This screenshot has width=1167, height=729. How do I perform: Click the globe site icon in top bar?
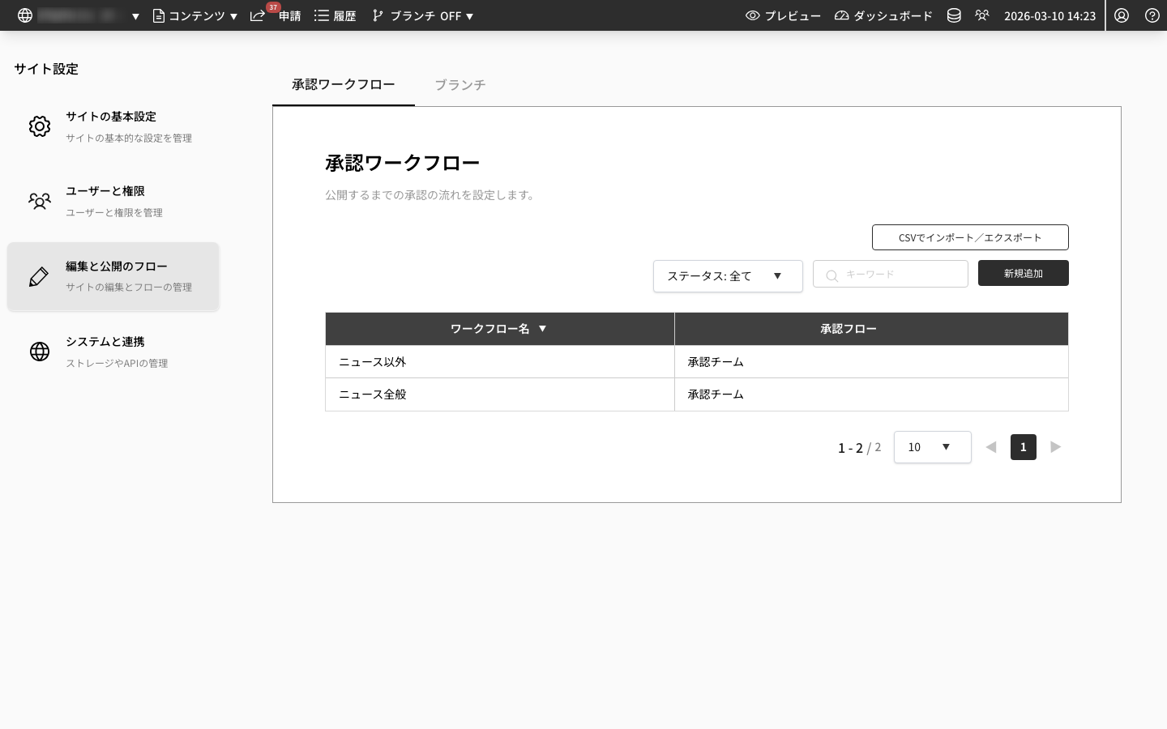(x=25, y=15)
